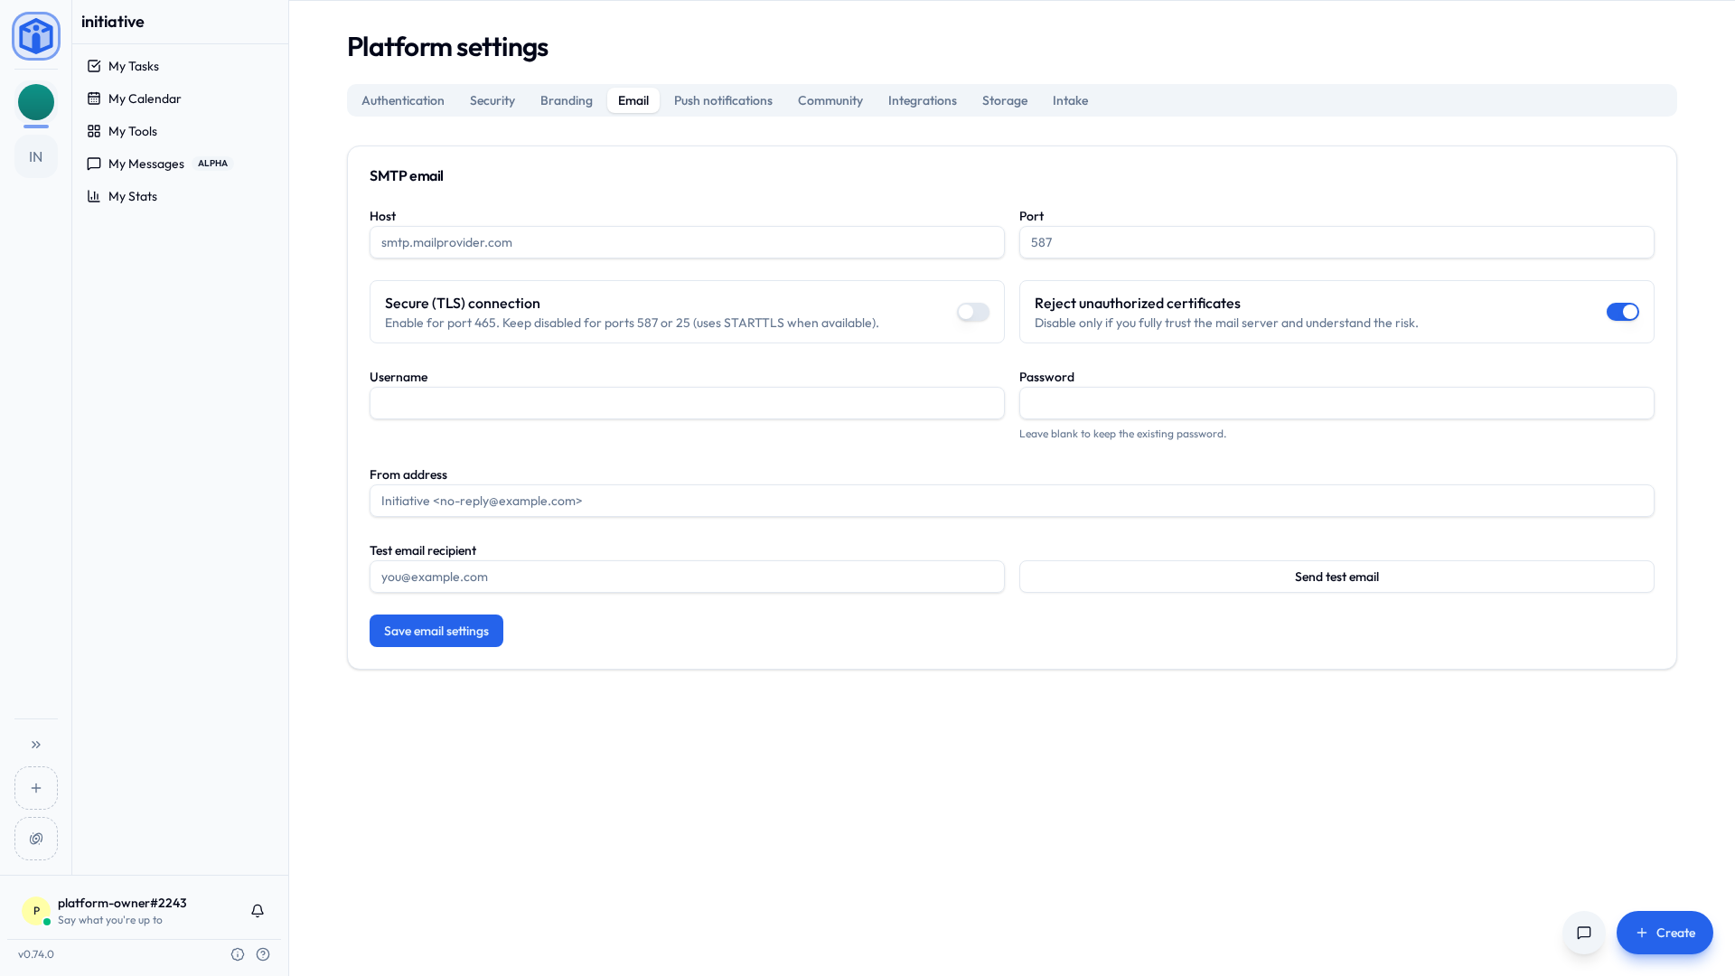Focus the Port input field

click(1336, 242)
